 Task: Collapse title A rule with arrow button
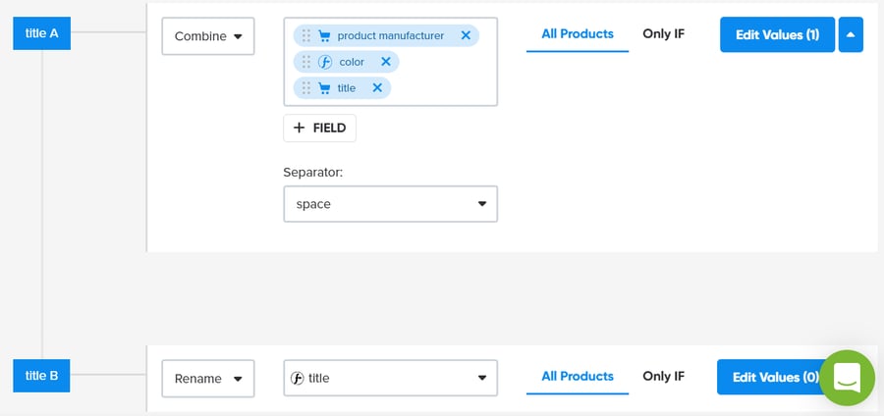click(x=852, y=34)
